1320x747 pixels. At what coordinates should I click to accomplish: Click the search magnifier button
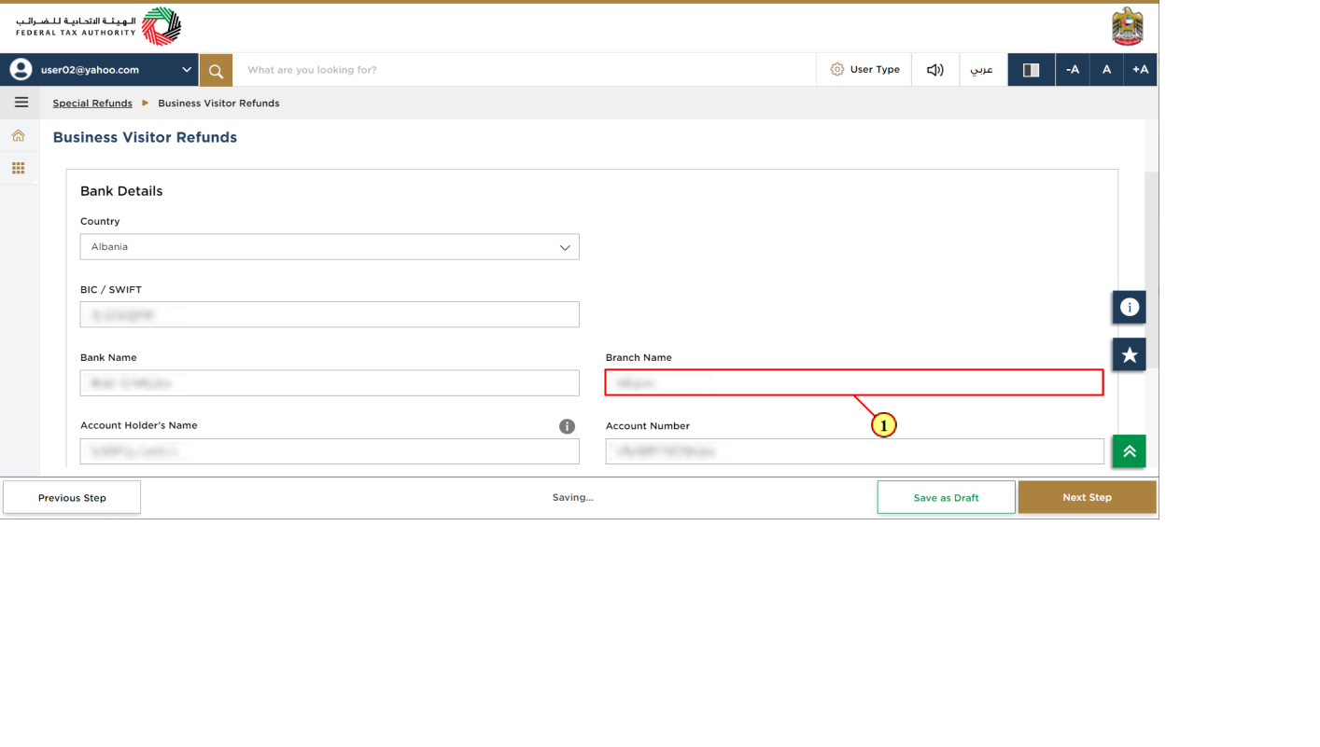216,70
